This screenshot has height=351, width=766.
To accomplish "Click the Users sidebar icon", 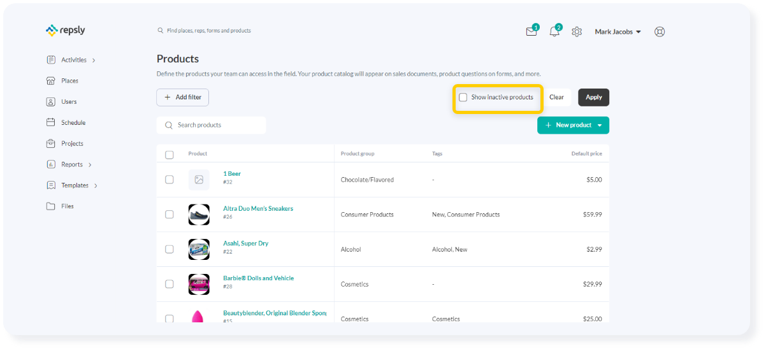I will coord(51,102).
